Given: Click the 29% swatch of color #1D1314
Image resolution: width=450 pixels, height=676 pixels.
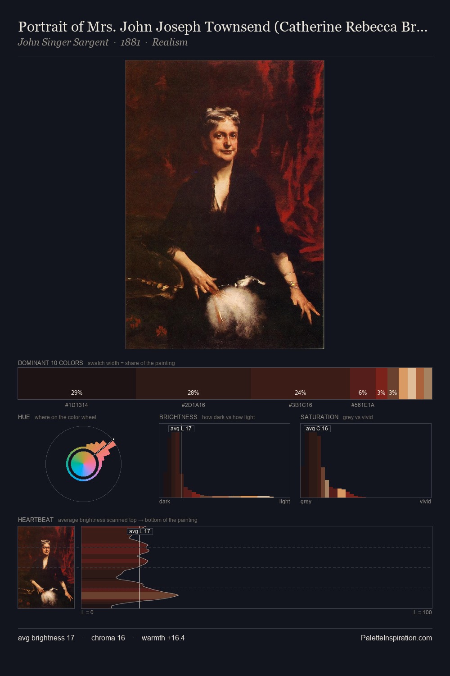Looking at the screenshot, I should pos(77,384).
